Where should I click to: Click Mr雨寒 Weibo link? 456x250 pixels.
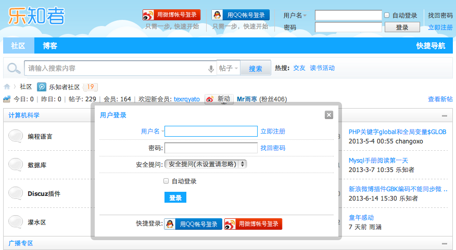coord(247,99)
